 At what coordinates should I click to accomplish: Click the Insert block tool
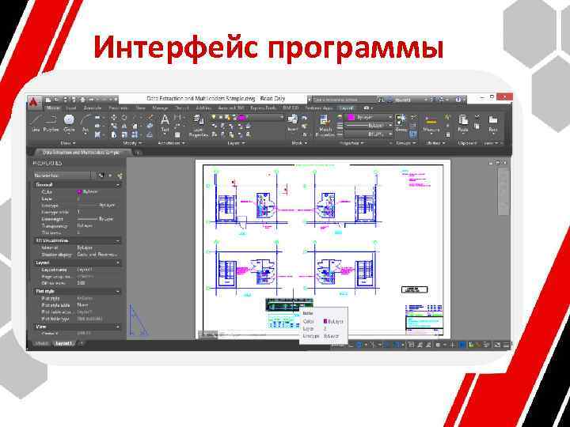[293, 123]
